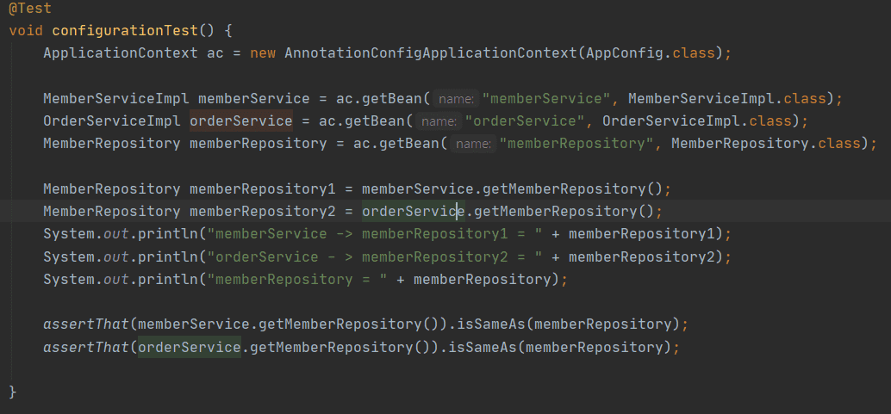Click the first assertThat call
The image size is (891, 414).
[86, 324]
